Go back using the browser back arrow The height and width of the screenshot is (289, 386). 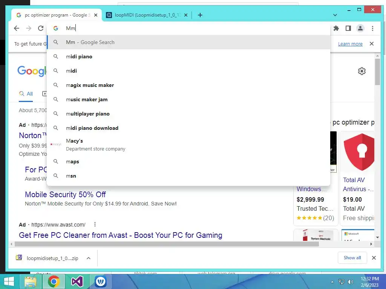coord(17,28)
